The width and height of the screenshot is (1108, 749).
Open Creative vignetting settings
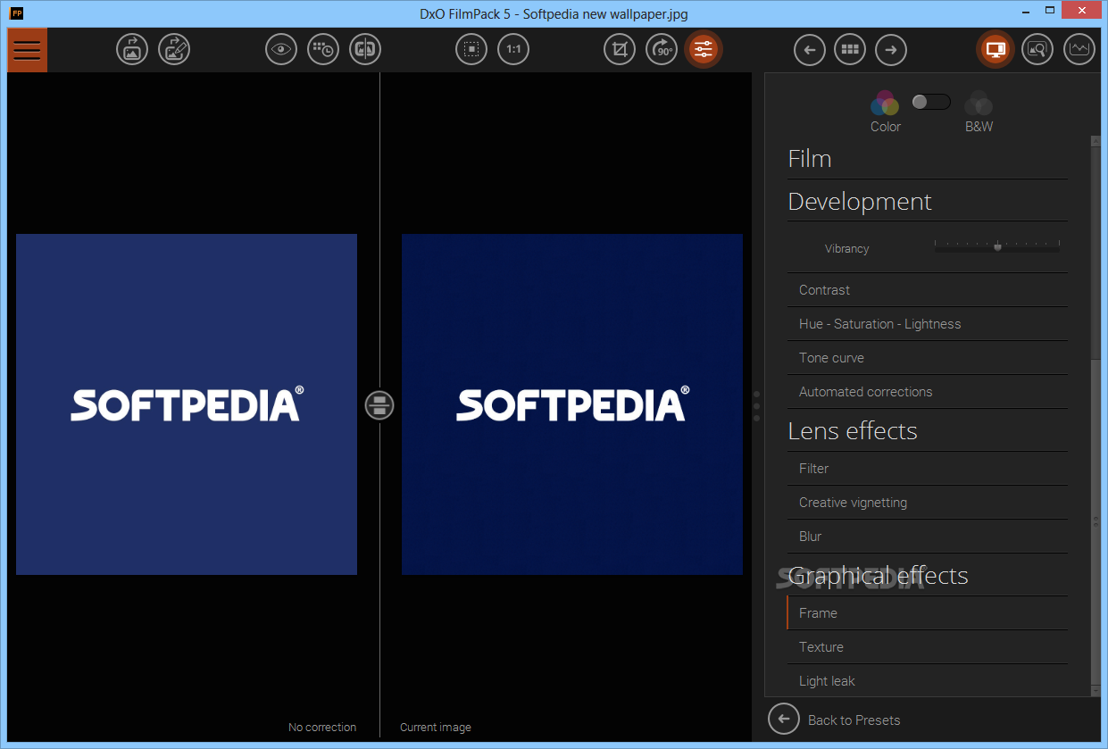coord(928,503)
